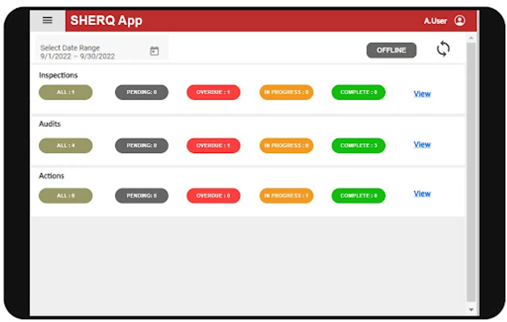Open the View link for Actions

click(422, 194)
